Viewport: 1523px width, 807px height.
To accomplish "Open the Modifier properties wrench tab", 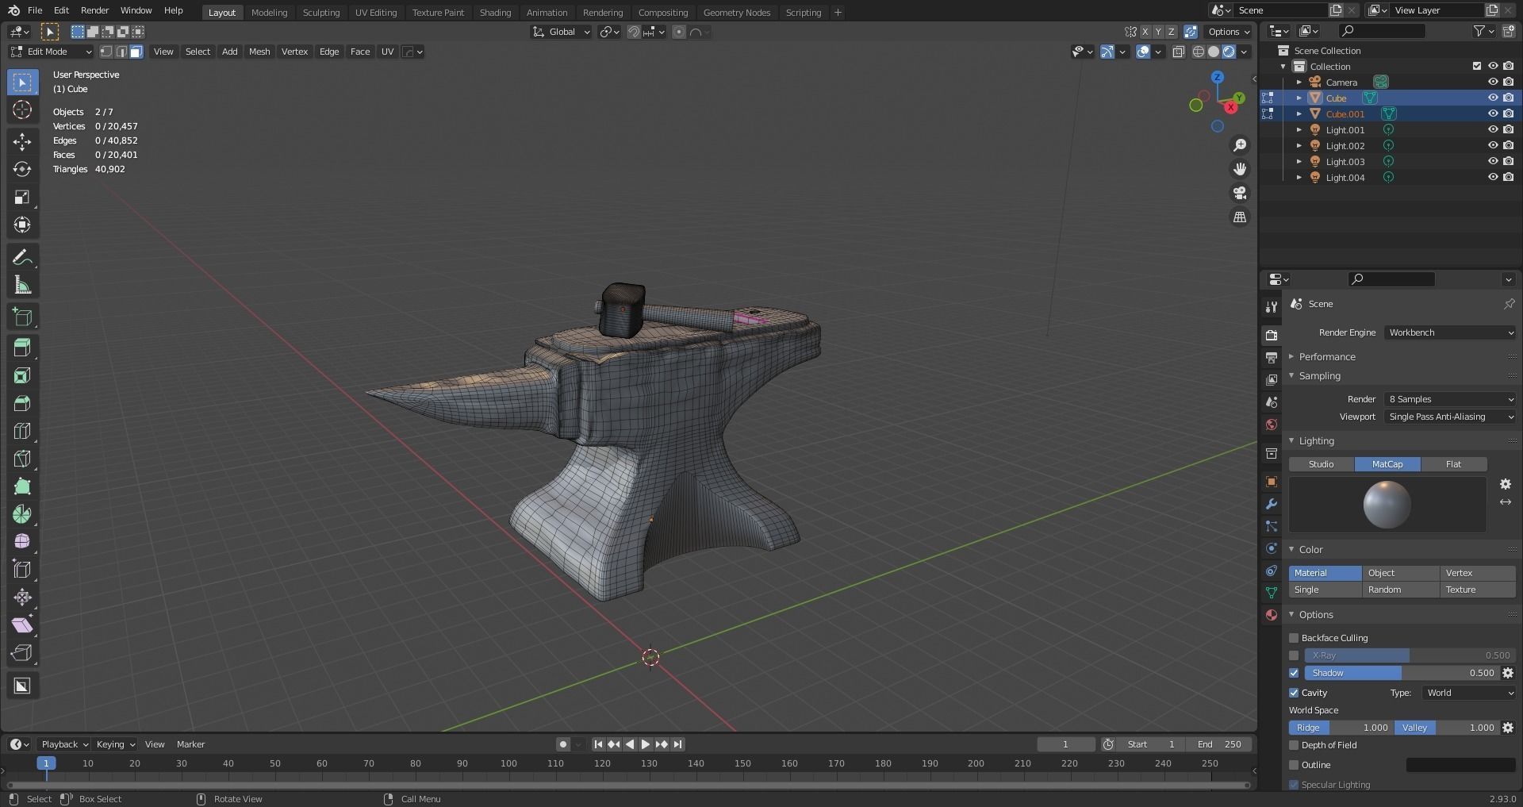I will (1272, 504).
